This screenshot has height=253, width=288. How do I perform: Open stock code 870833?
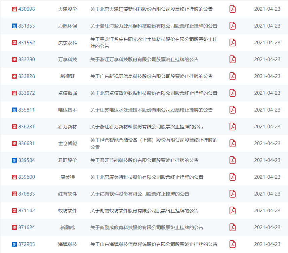tap(27, 194)
